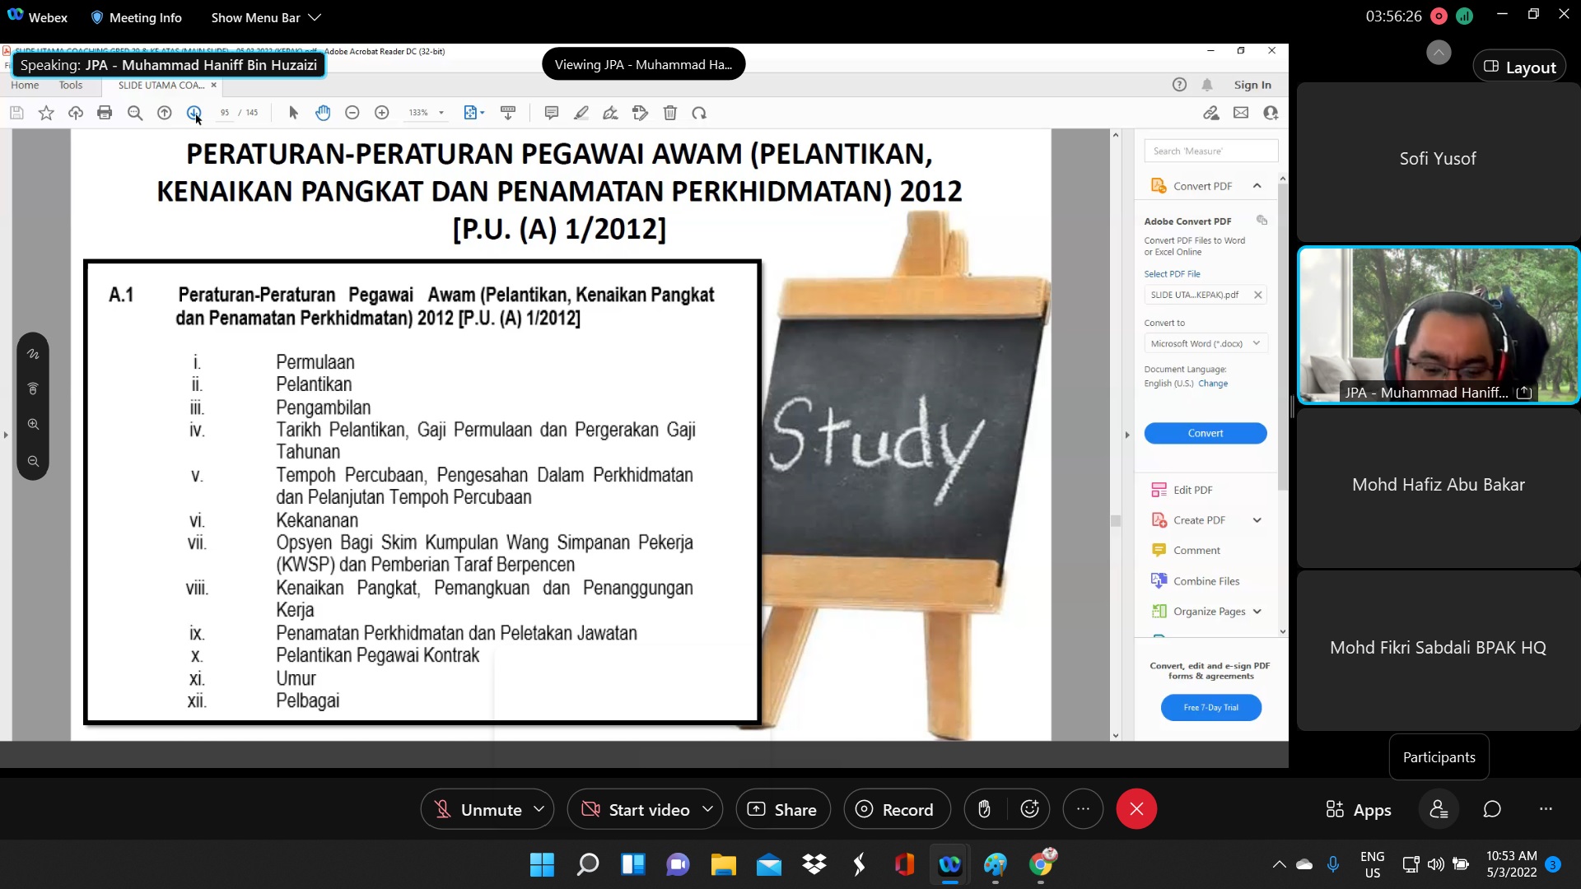
Task: Select Mohd Hafiz Abu Bakar participant tile
Action: 1438,485
